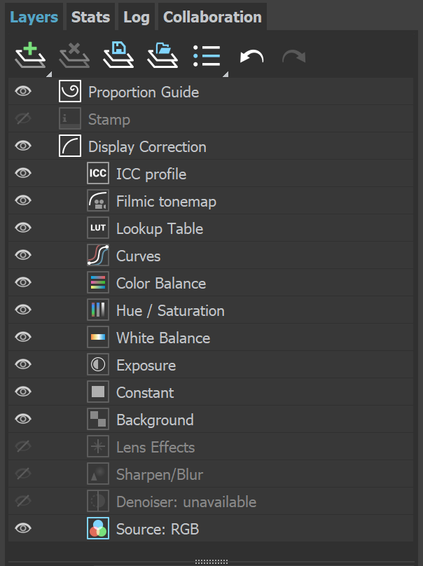The image size is (423, 566).
Task: Click the Undo arrow icon
Action: point(251,57)
